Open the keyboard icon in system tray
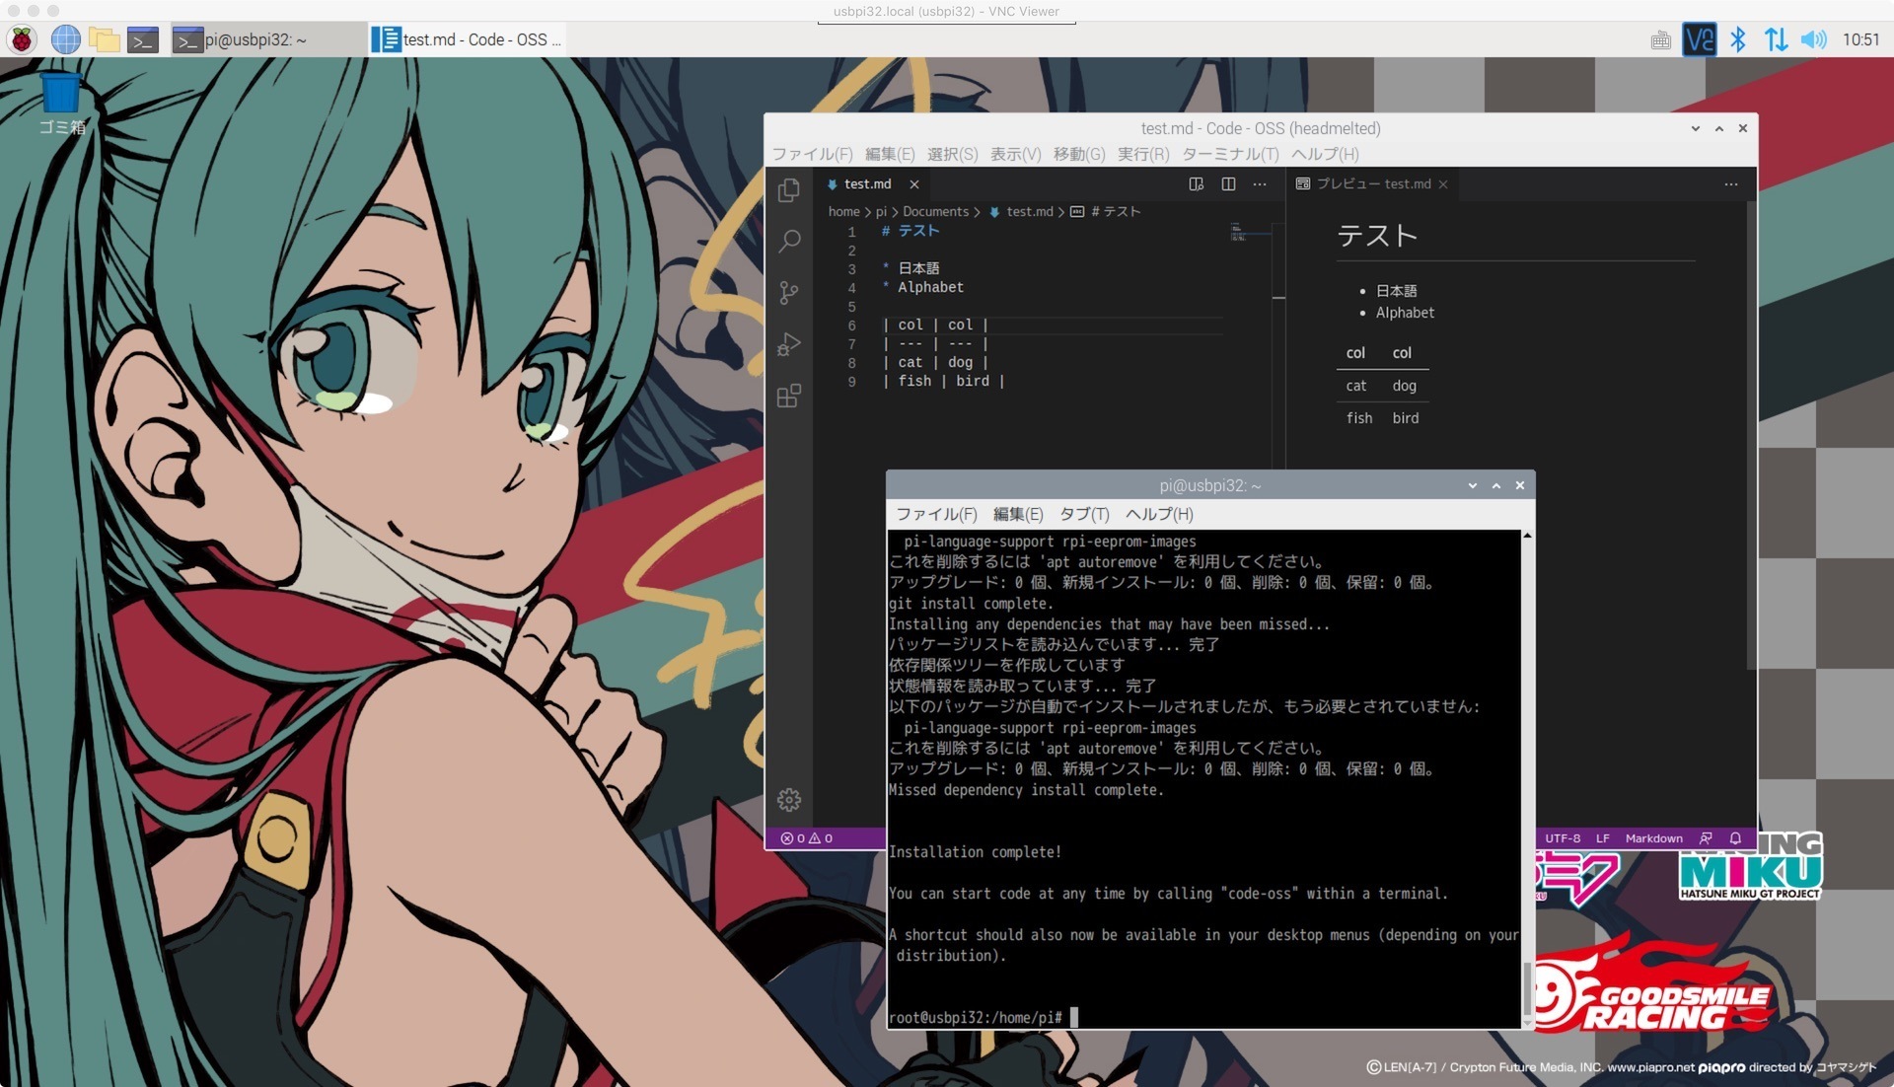 coord(1661,40)
